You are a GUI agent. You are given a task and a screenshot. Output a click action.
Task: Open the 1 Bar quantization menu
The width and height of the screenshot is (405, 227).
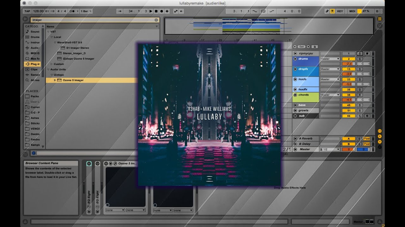[x=86, y=11]
